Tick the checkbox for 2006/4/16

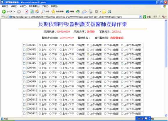[x=24, y=113]
